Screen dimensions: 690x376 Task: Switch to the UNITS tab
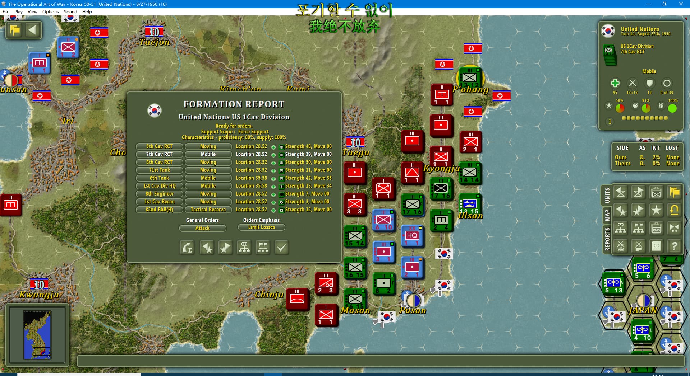607,196
